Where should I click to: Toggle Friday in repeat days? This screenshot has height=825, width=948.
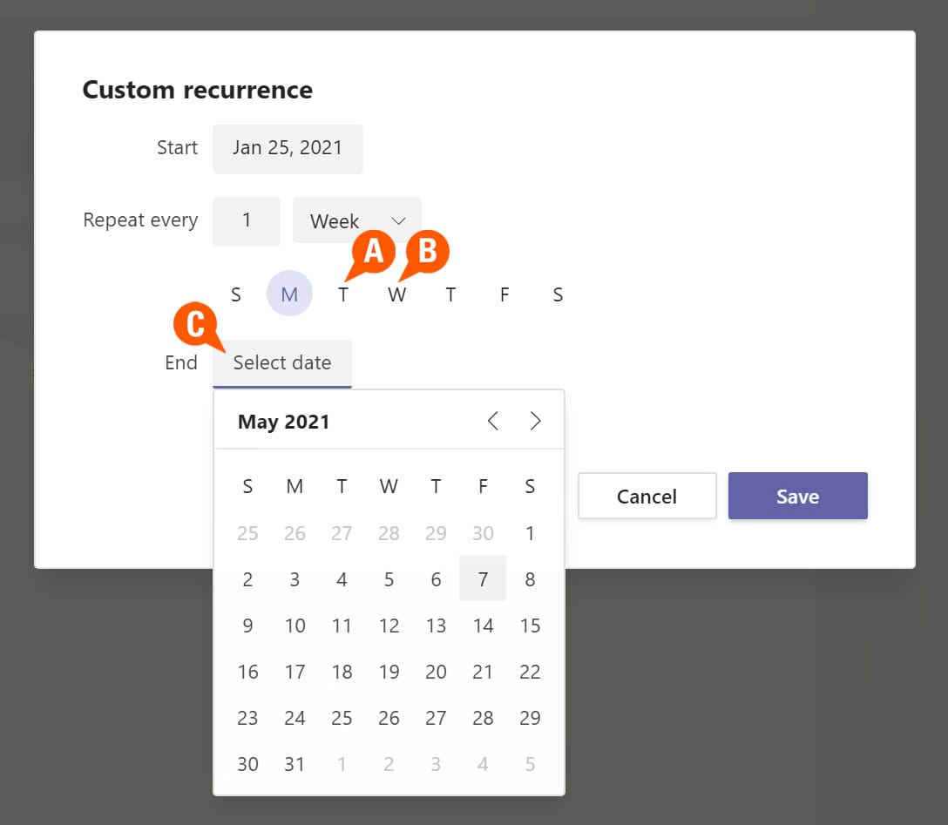(x=504, y=294)
